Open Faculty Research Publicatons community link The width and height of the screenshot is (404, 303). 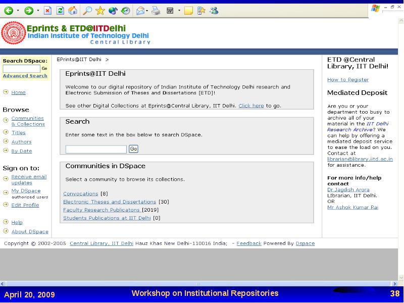coord(102,210)
